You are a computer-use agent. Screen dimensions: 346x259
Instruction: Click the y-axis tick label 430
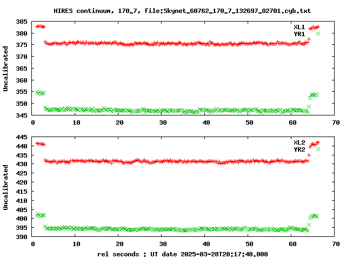[x=22, y=164]
